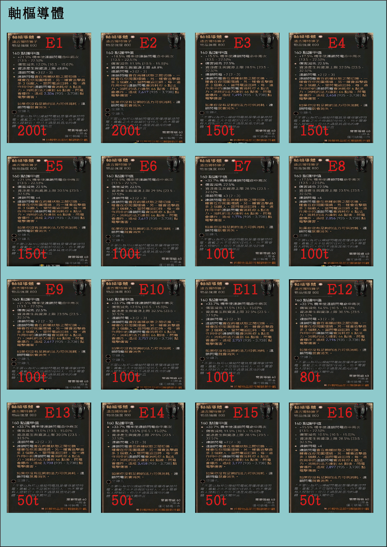Click the 100t price on card E10

(x=126, y=377)
